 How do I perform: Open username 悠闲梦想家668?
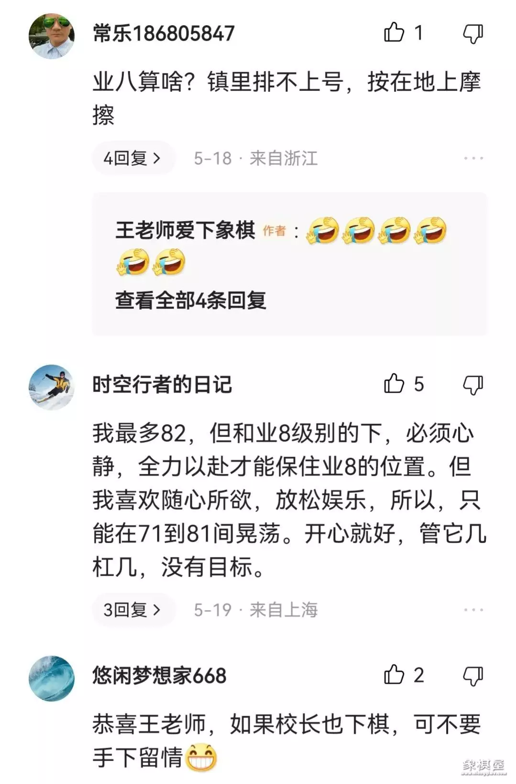point(159,675)
